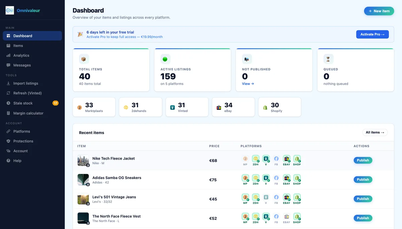The height and width of the screenshot is (229, 402).
Task: Click the Omnivaleur logo icon
Action: coord(10,10)
